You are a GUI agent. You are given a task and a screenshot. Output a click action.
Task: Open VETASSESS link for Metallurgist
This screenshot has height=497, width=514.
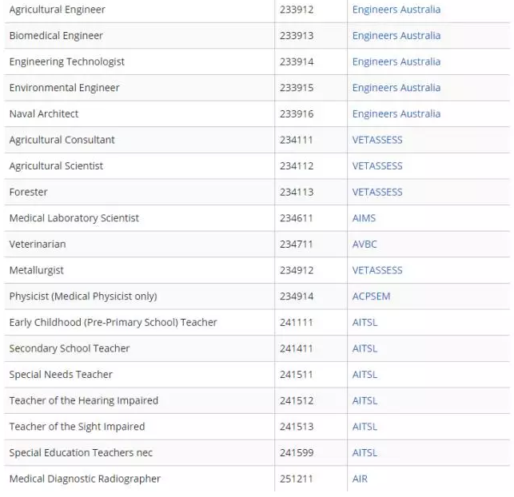point(377,270)
